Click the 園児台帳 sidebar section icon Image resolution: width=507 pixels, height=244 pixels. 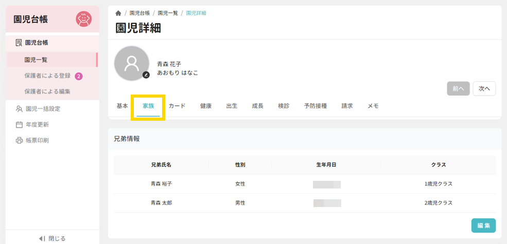coord(19,43)
